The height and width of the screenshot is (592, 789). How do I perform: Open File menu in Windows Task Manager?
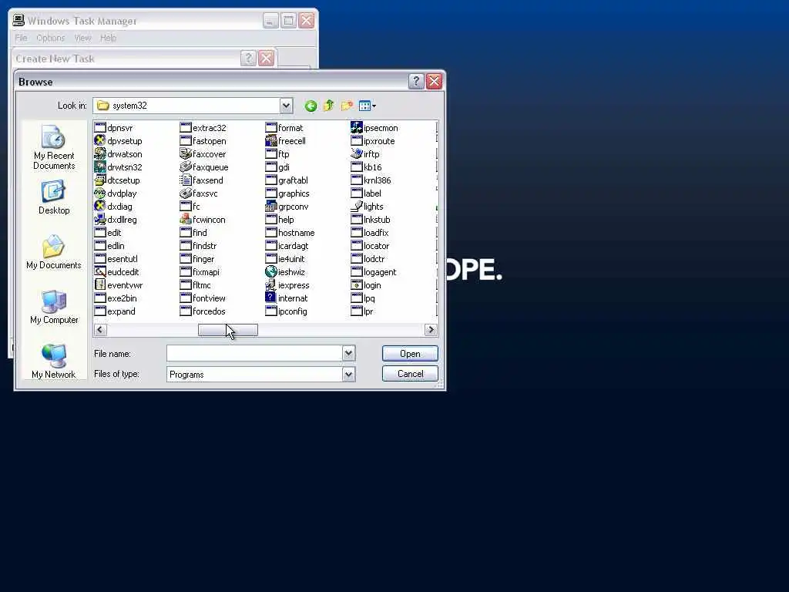pyautogui.click(x=21, y=38)
